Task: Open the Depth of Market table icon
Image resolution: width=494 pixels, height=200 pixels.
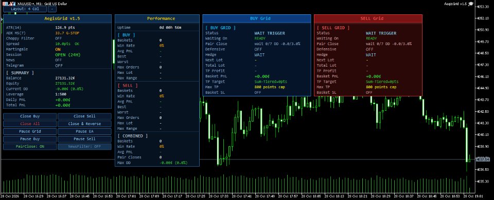Action: coord(5,4)
